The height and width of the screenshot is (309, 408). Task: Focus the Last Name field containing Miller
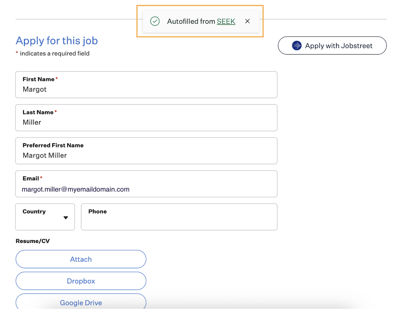146,122
